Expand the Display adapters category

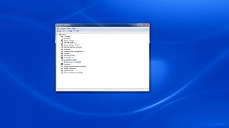(60, 41)
